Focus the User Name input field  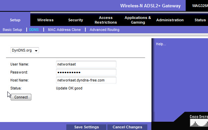click(86, 64)
